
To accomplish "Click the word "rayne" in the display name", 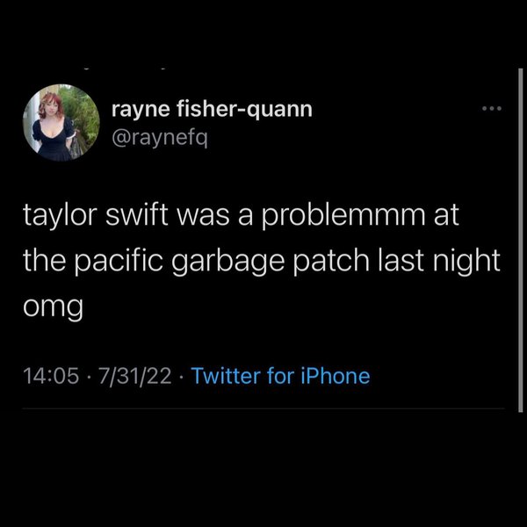I will [x=141, y=111].
